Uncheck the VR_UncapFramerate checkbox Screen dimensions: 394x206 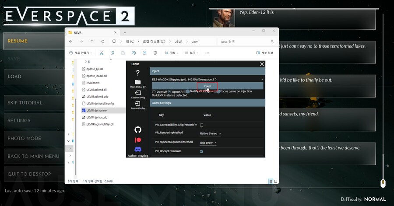pos(201,151)
